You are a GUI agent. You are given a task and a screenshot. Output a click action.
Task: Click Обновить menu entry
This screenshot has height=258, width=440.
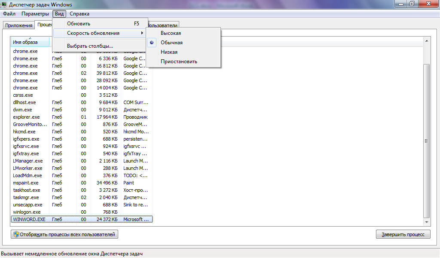point(100,24)
